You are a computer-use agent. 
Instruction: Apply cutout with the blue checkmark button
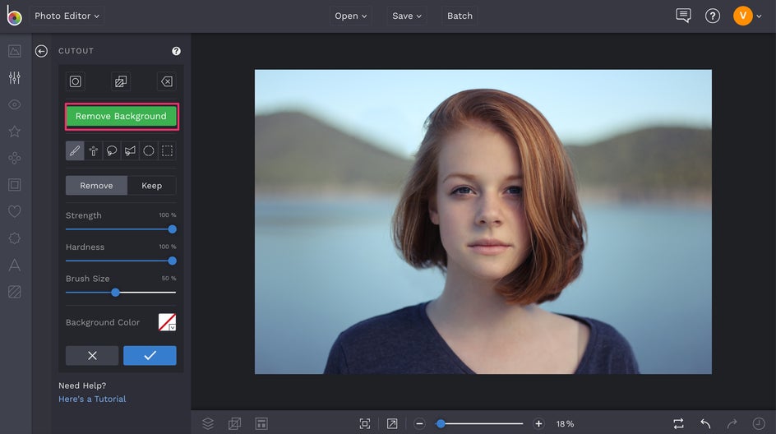pos(150,355)
